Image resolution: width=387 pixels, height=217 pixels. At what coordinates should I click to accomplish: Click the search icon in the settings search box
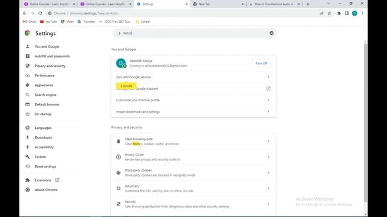[x=120, y=33]
